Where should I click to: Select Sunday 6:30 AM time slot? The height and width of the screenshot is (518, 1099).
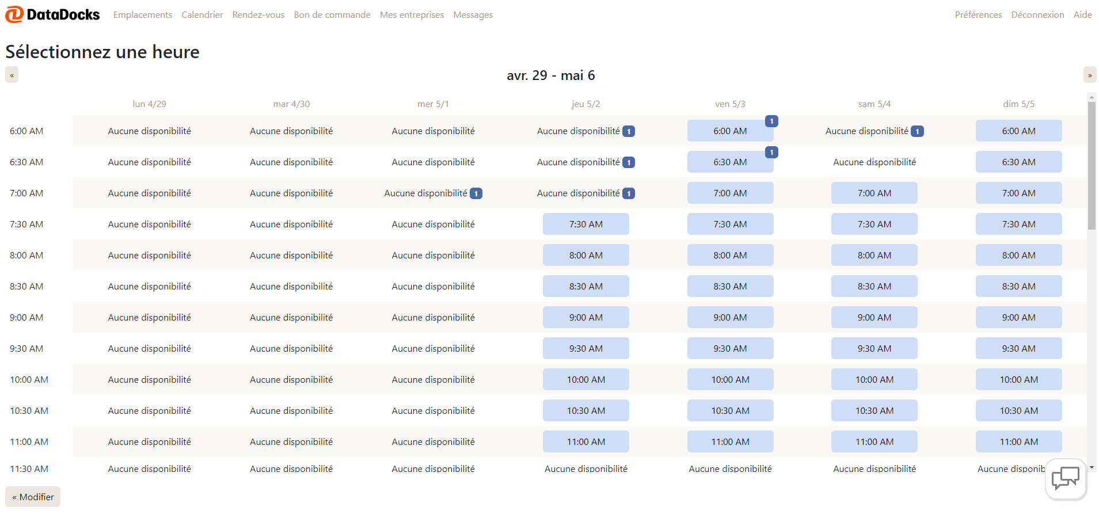(1018, 162)
